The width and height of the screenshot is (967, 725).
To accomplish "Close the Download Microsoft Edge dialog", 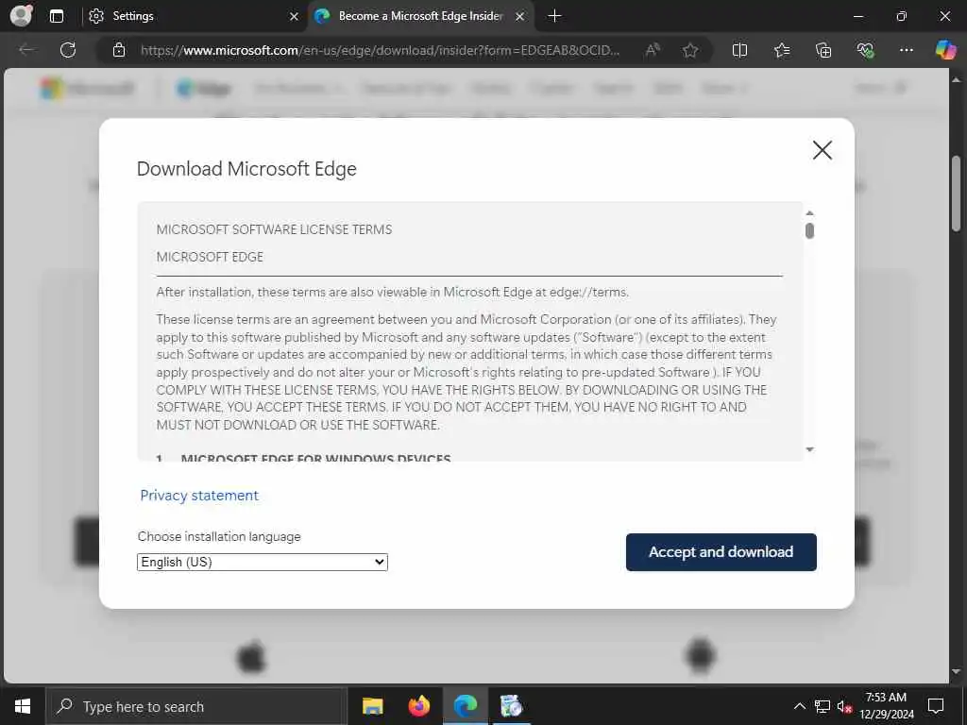I will [823, 150].
